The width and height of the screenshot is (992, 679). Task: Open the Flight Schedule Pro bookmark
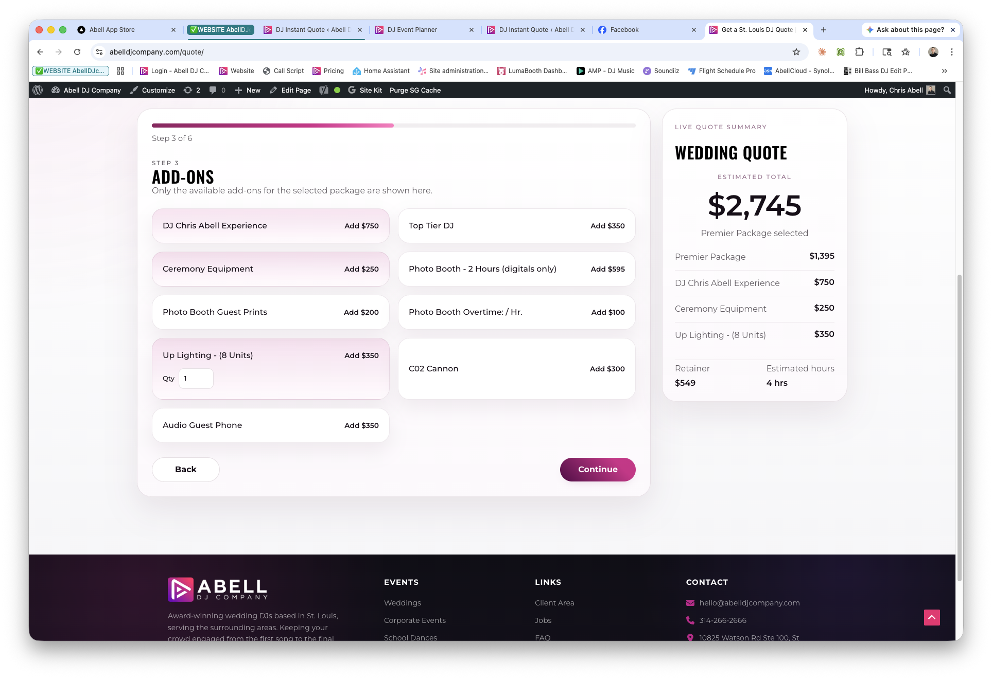click(x=722, y=71)
